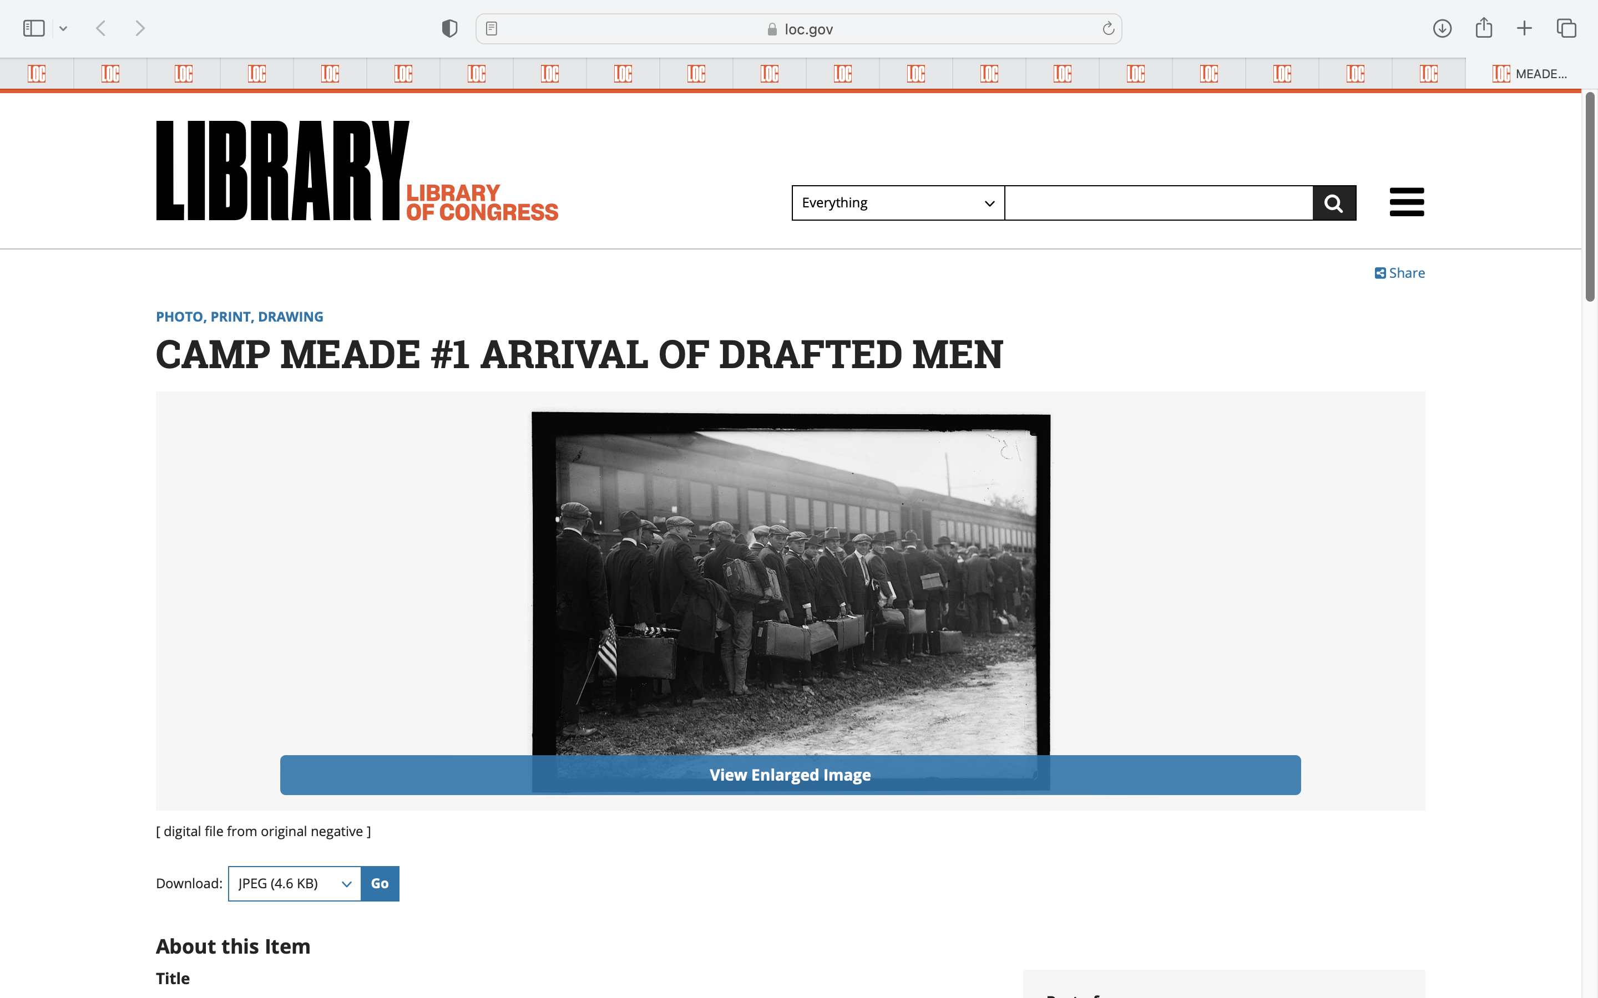Open the Everything search scope dropdown

tap(897, 202)
